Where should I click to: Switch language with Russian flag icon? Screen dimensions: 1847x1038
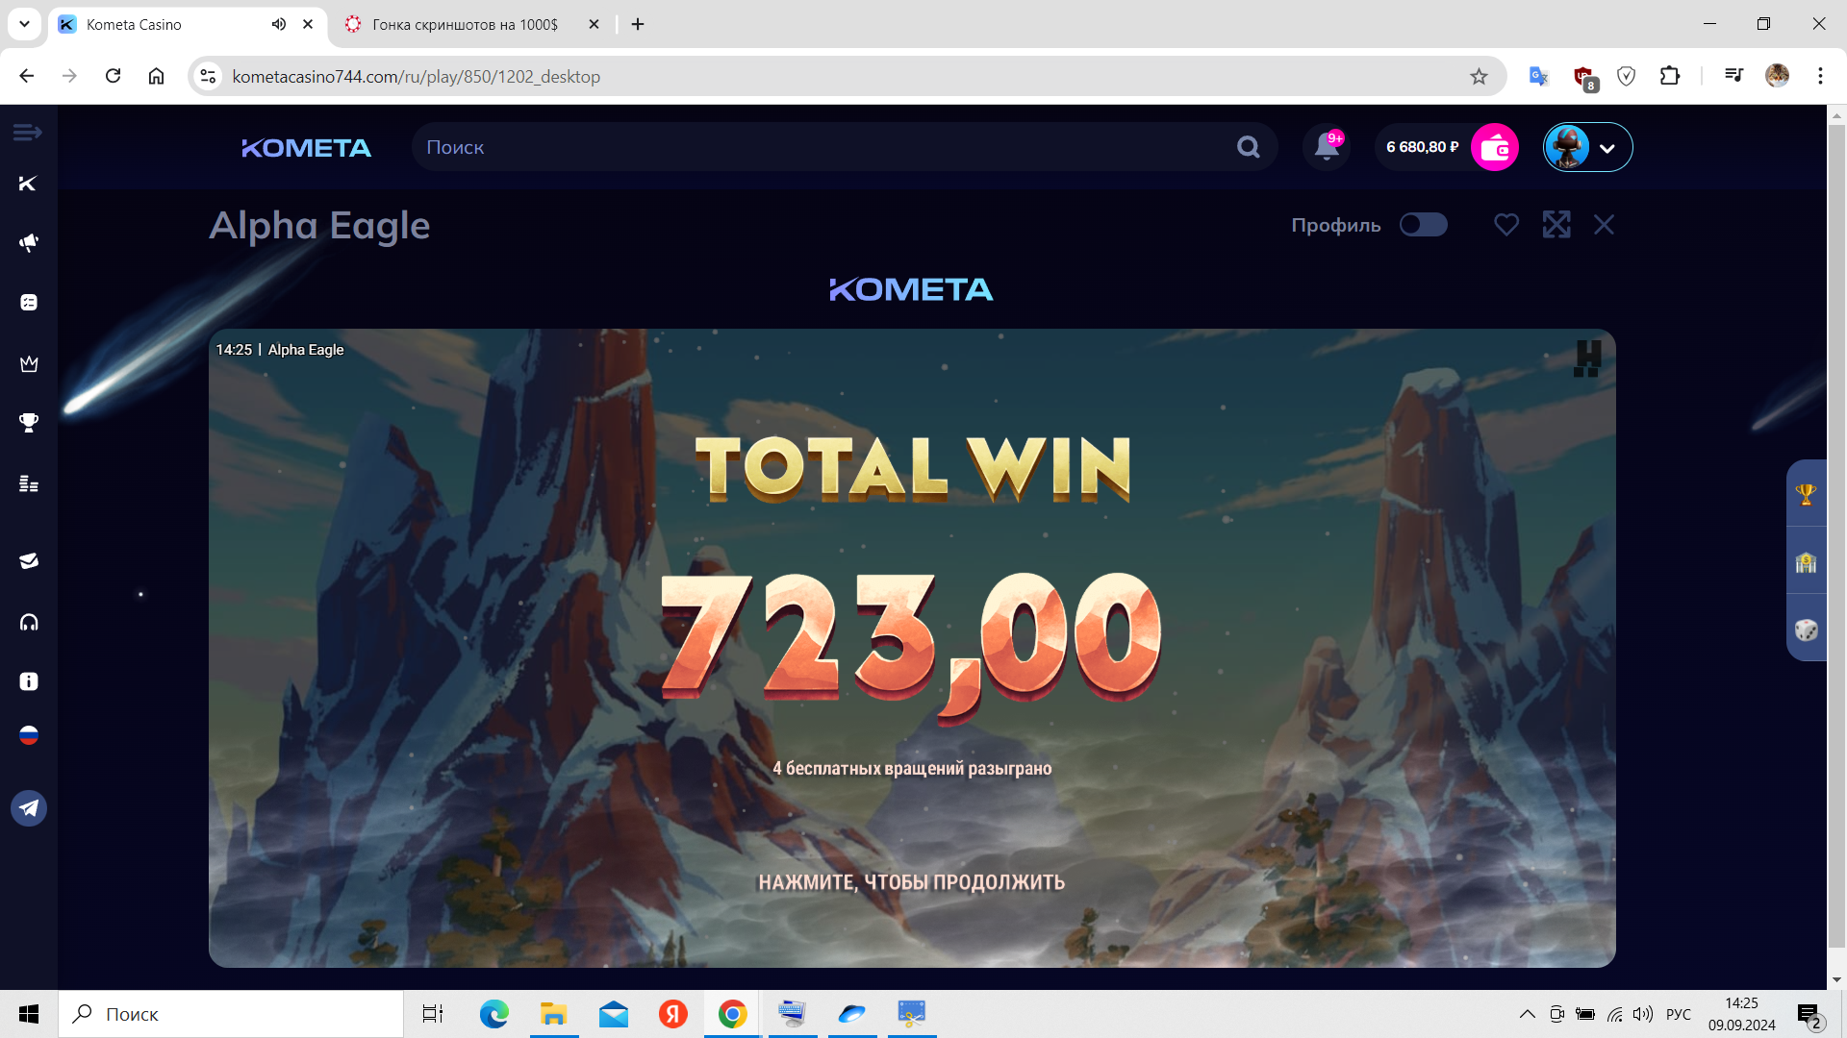pyautogui.click(x=29, y=735)
